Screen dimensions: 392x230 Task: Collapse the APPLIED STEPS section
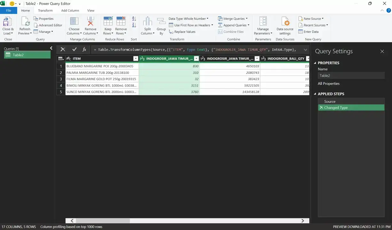315,94
